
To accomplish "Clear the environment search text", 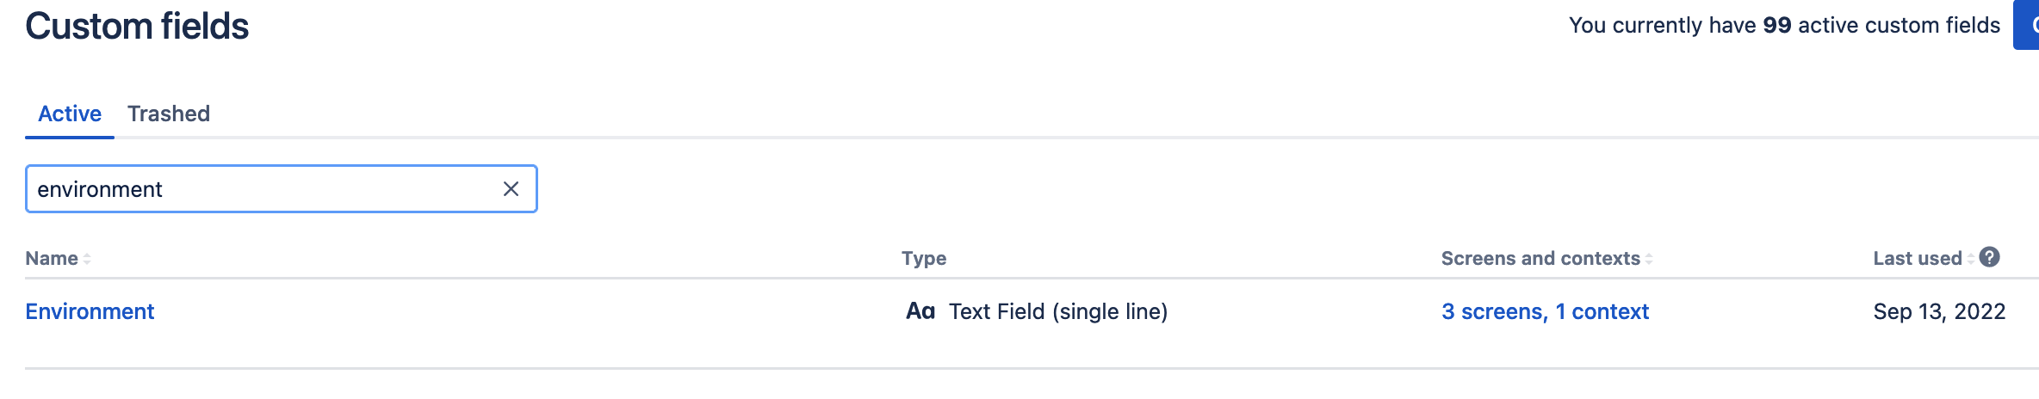I will [511, 189].
